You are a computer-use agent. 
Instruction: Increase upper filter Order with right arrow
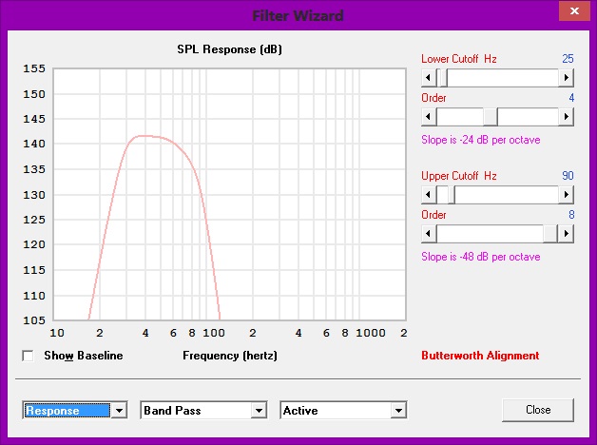coord(567,233)
